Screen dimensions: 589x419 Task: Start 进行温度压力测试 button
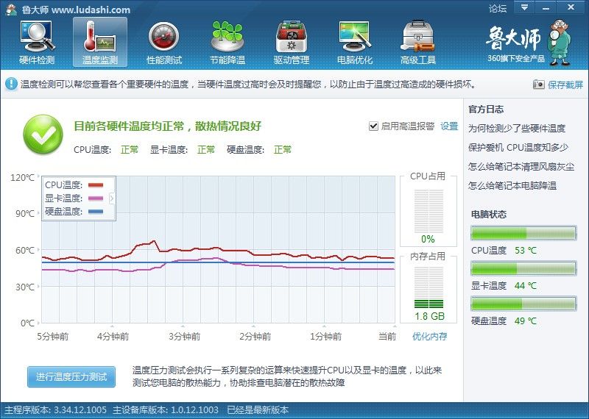point(71,376)
